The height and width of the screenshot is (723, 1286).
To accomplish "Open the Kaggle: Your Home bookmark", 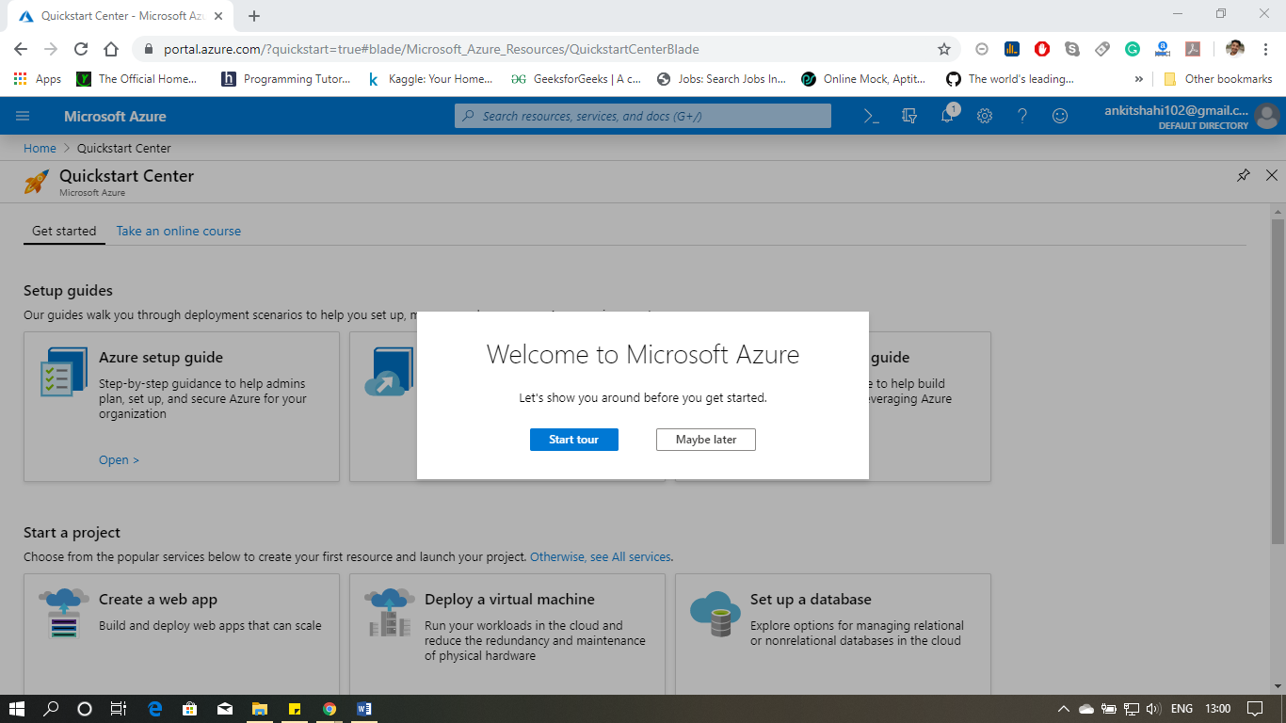I will [430, 79].
